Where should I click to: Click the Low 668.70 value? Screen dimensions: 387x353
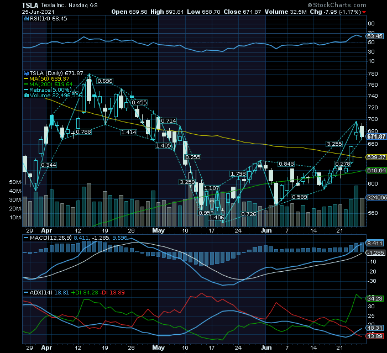203,12
